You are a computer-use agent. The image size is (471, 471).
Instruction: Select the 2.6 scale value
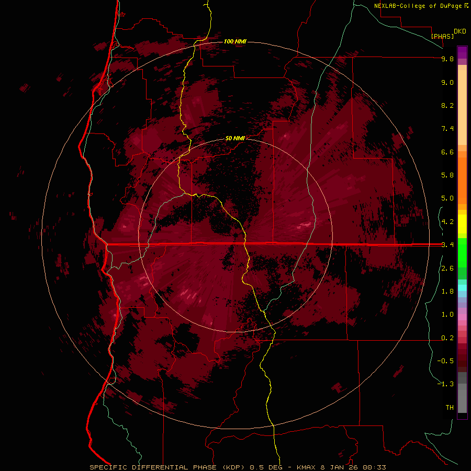(x=447, y=268)
